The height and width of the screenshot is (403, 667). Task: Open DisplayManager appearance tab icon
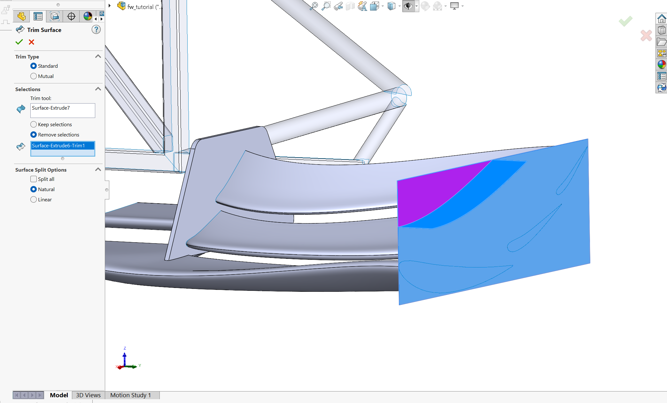pyautogui.click(x=88, y=16)
